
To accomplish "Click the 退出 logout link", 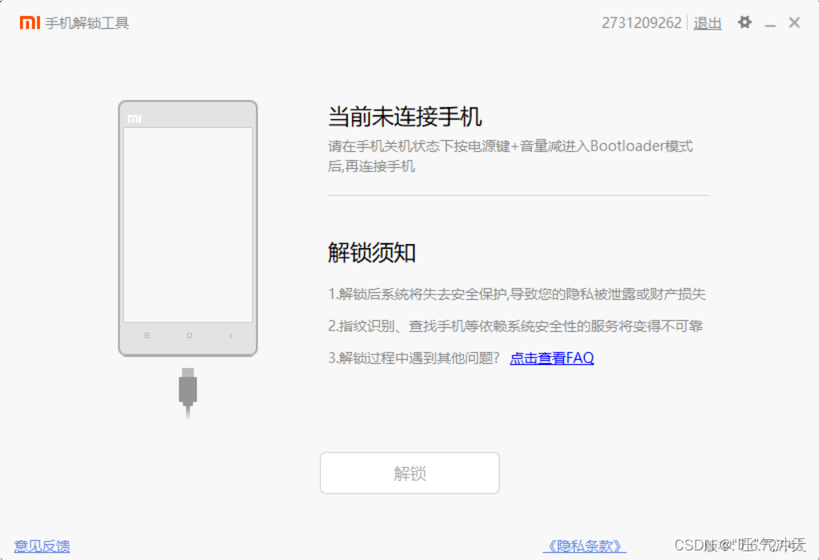I will coord(707,23).
